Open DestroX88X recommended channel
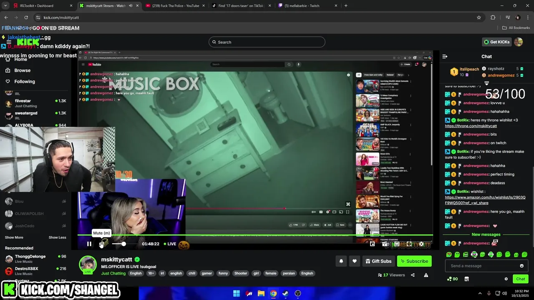 pyautogui.click(x=35, y=271)
